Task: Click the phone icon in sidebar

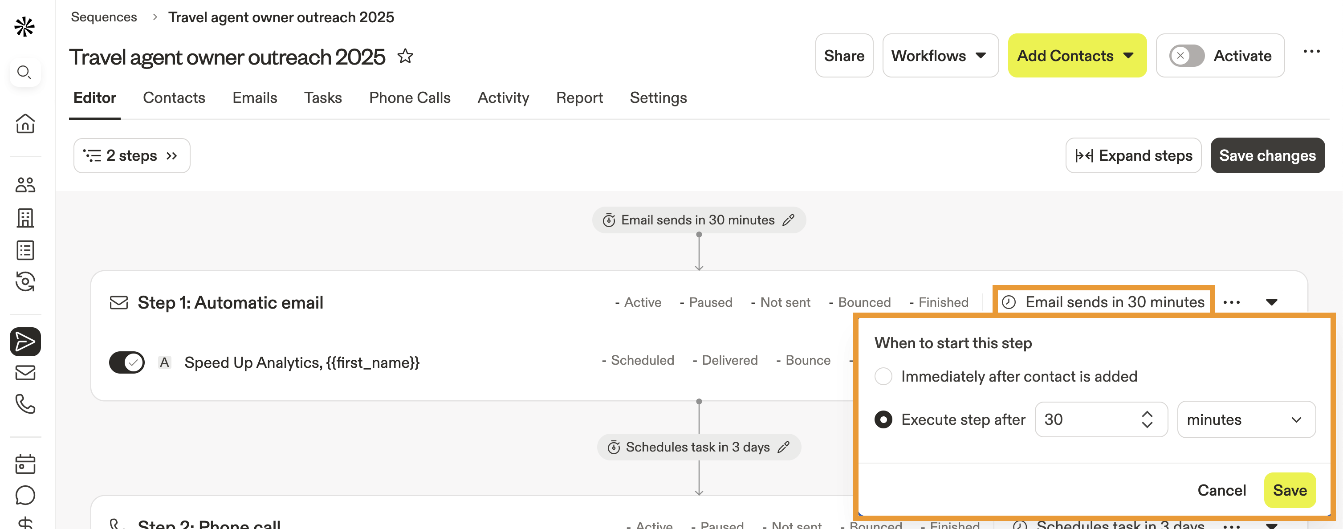Action: click(25, 404)
